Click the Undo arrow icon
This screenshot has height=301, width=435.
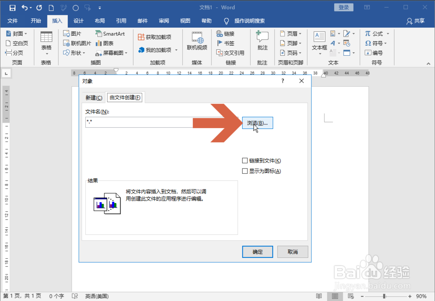point(25,8)
